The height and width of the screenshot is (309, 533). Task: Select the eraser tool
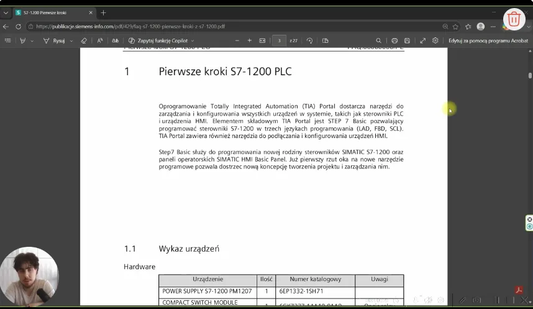[x=84, y=40]
